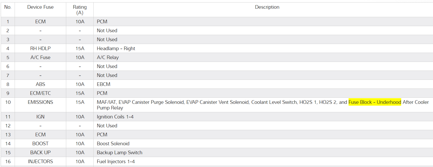Click the Description column header
The width and height of the screenshot is (433, 167).
(267, 7)
